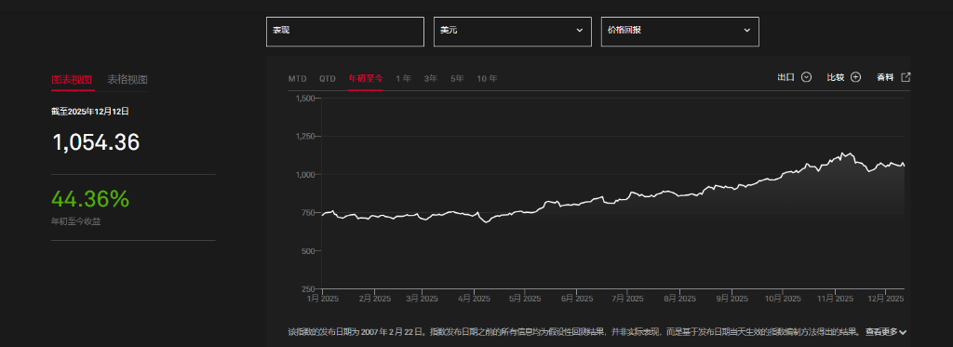953x347 pixels.
Task: Click the 资料 factsheet label
Action: (x=885, y=77)
